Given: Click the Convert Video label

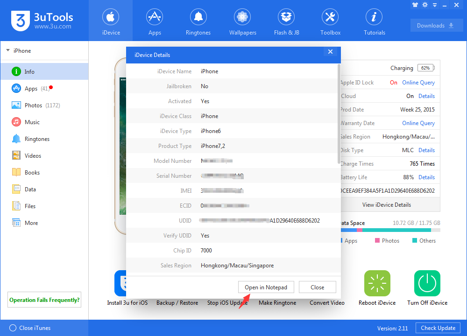Looking at the screenshot, I should pyautogui.click(x=327, y=303).
